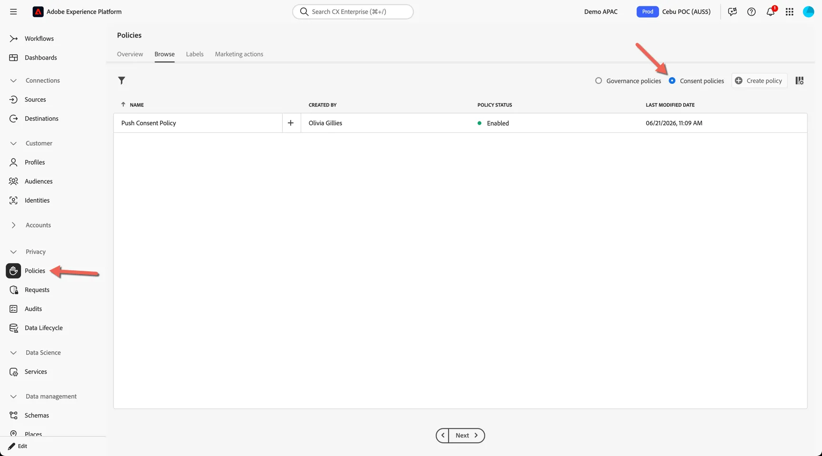The width and height of the screenshot is (822, 456).
Task: Open Requests in sidebar
Action: pos(37,290)
